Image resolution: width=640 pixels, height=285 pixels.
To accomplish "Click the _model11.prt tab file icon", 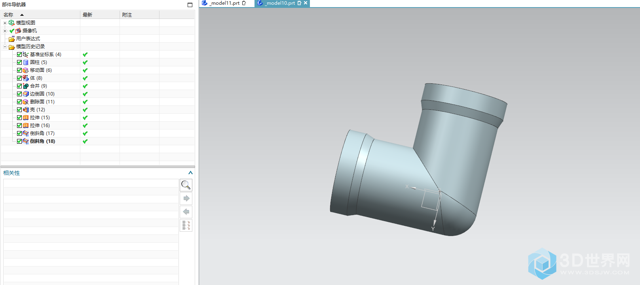I will [x=205, y=3].
